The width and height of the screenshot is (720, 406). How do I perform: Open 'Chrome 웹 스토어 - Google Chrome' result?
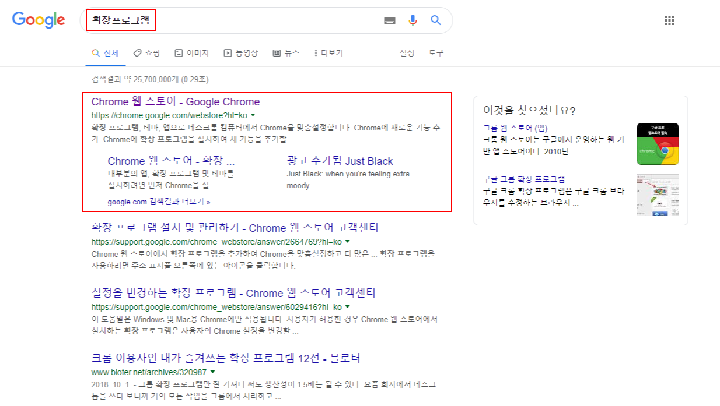click(176, 102)
